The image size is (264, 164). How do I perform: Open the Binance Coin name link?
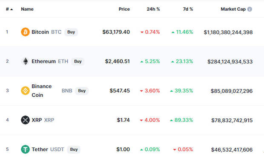(x=42, y=91)
